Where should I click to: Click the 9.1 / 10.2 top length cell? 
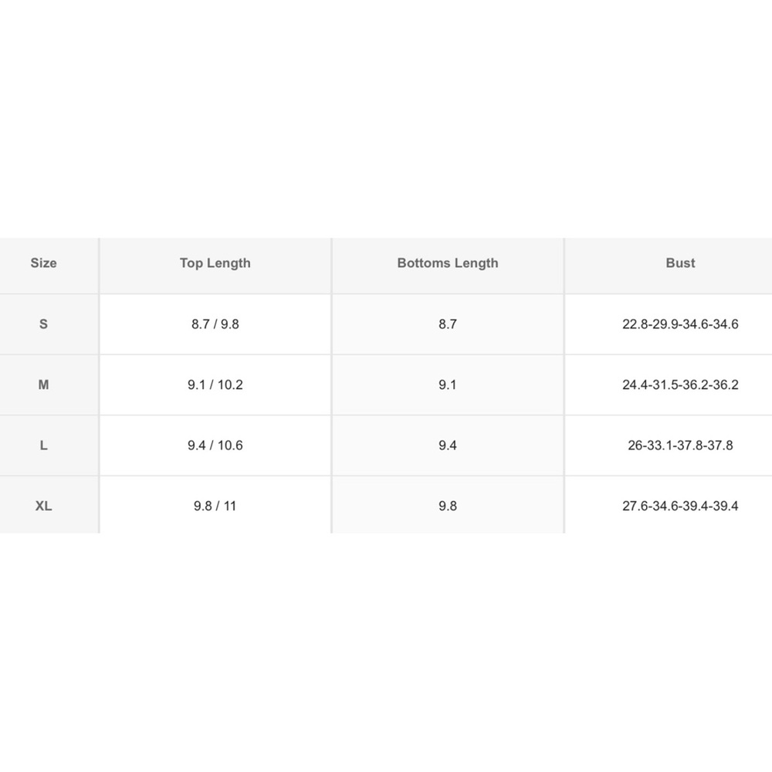point(215,384)
